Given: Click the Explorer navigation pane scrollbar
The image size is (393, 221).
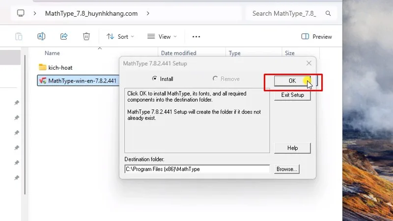Looking at the screenshot, I should (x=25, y=125).
